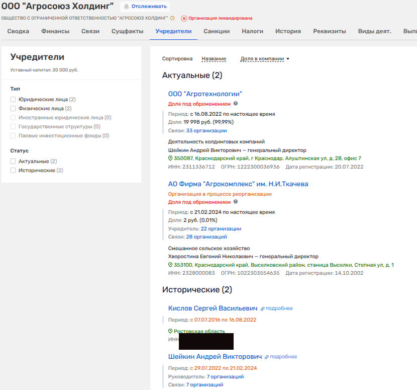The height and width of the screenshot is (390, 417).
Task: Switch to the Финансы tab
Action: pos(55,31)
